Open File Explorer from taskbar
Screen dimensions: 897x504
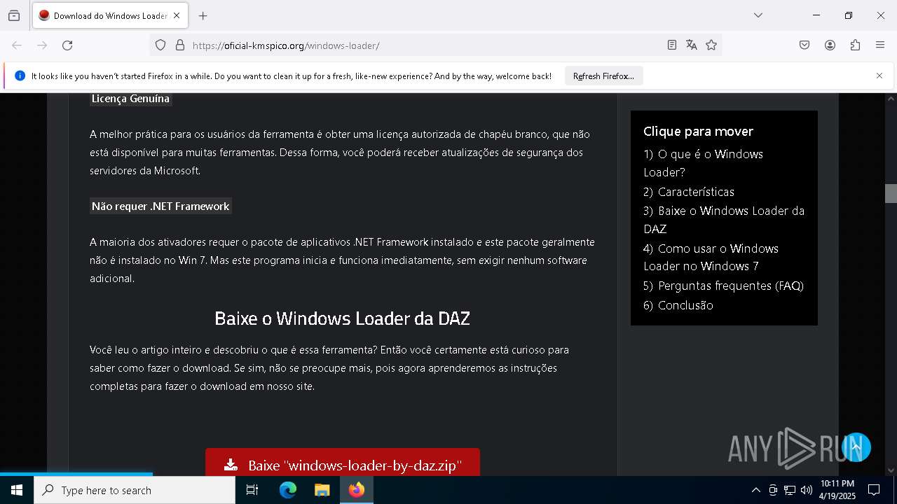[322, 490]
